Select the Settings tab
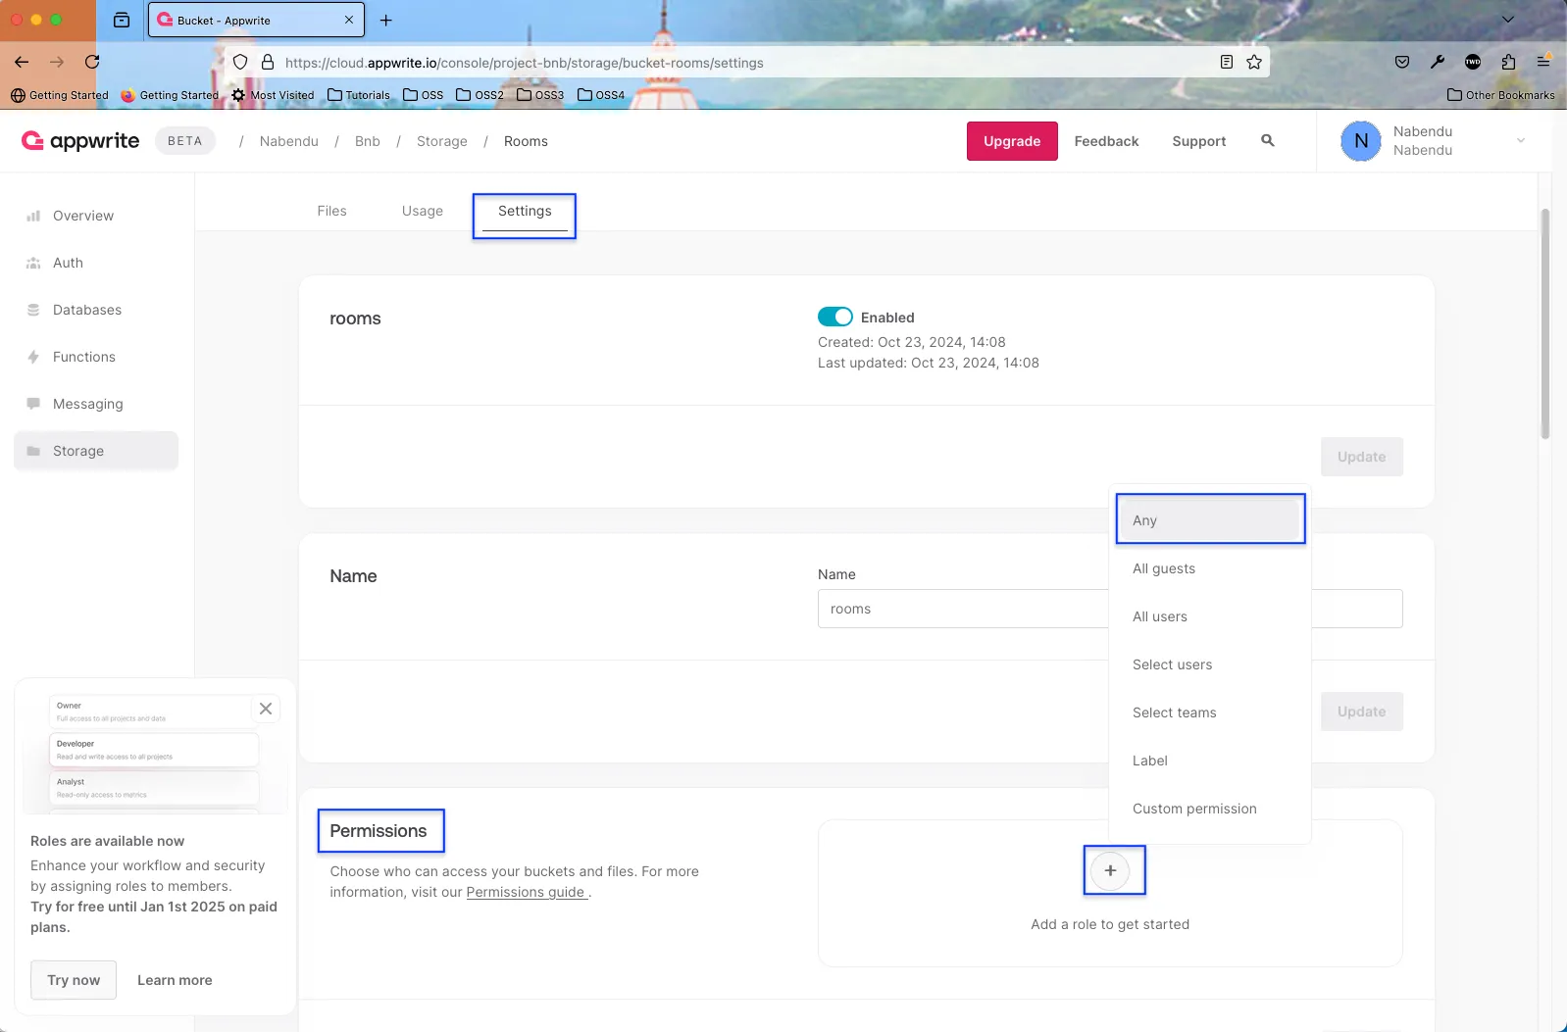1567x1032 pixels. [525, 211]
